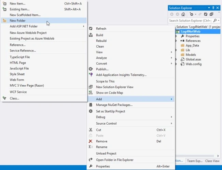Choose Existing Project as Azure WebJob
Screen dimensions: 222x170
click(x=44, y=38)
